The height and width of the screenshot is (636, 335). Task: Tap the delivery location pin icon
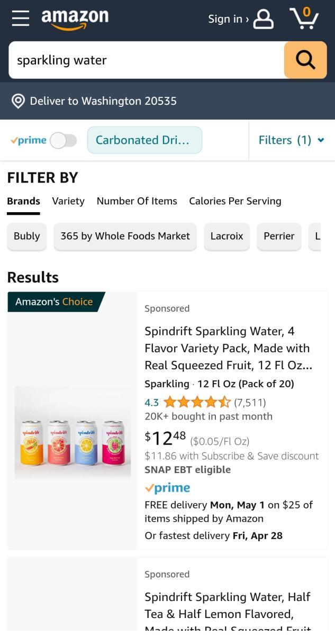tap(19, 101)
